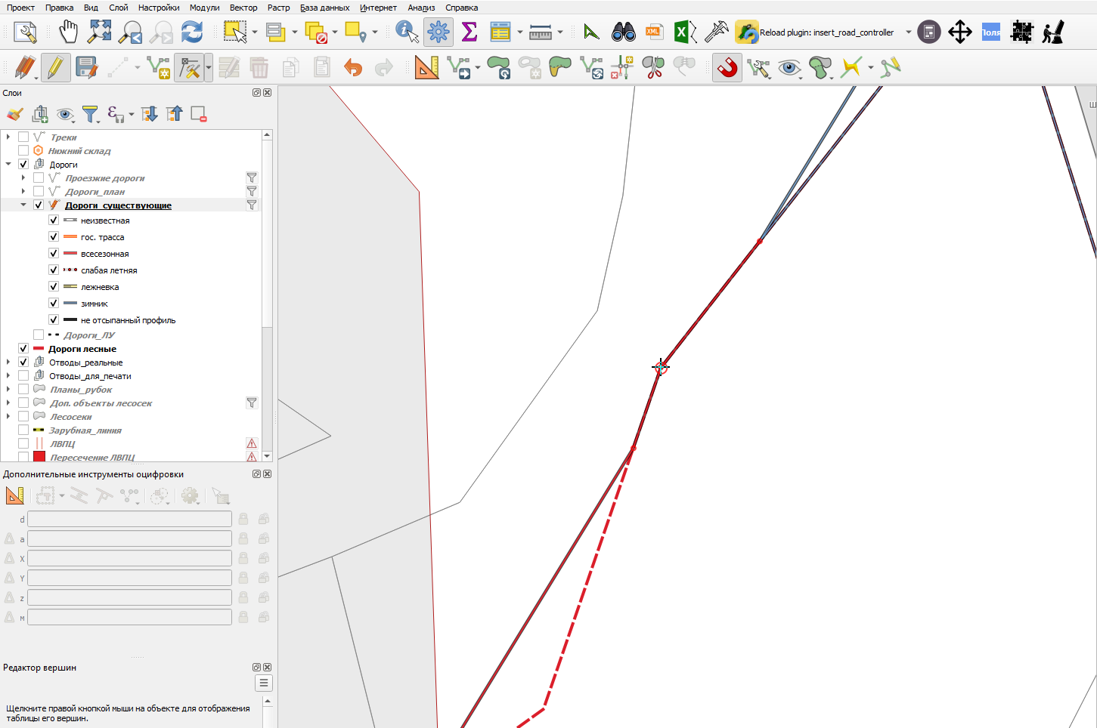Save layer edits icon
The width and height of the screenshot is (1097, 728).
[x=86, y=68]
